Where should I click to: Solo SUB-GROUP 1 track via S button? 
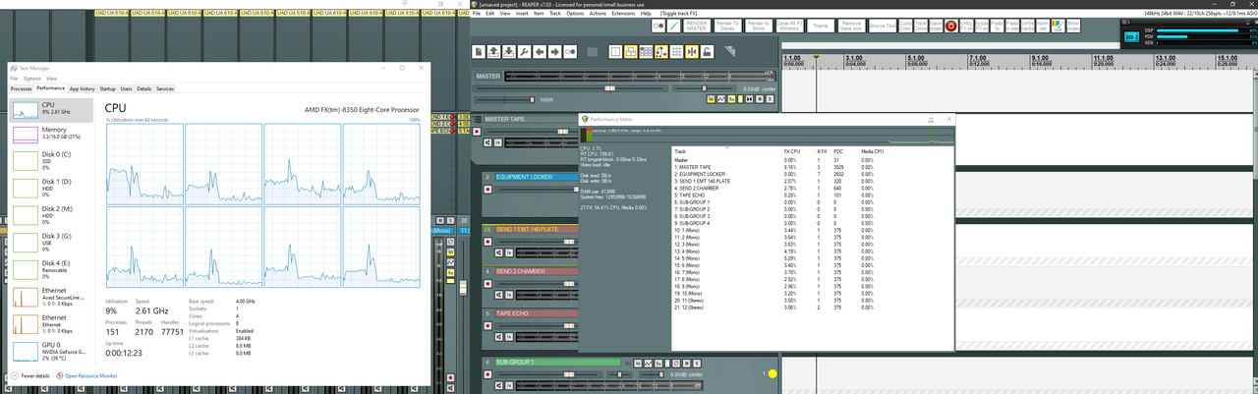(697, 363)
